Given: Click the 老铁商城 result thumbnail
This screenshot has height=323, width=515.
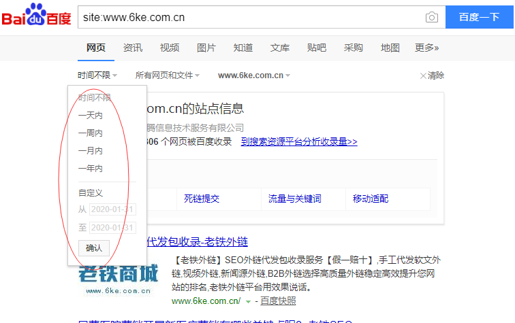Looking at the screenshot, I should point(119,279).
